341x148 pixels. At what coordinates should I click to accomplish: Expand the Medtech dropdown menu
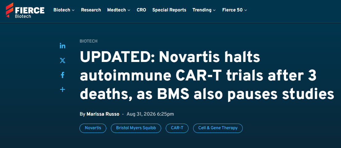(119, 10)
